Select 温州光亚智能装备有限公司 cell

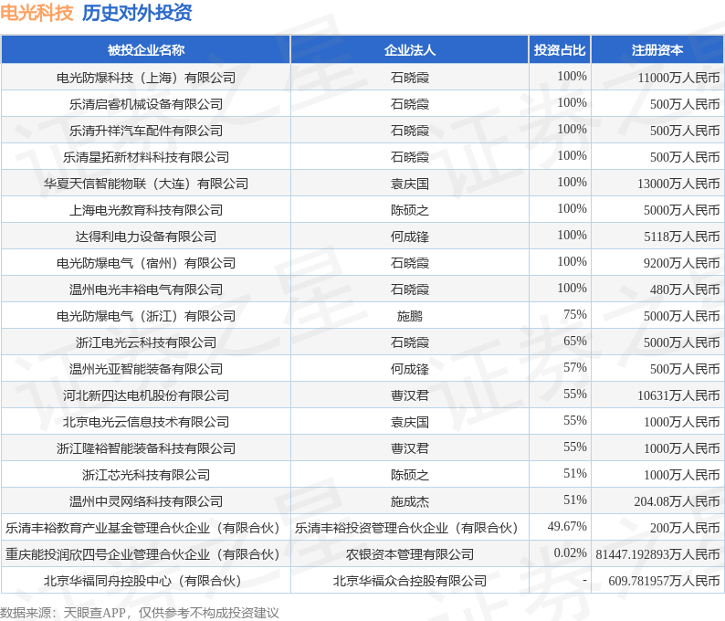[x=146, y=369]
